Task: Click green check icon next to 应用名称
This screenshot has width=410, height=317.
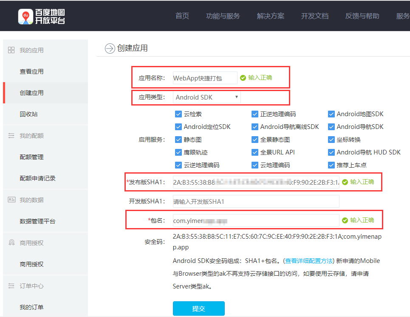Action: pyautogui.click(x=243, y=78)
